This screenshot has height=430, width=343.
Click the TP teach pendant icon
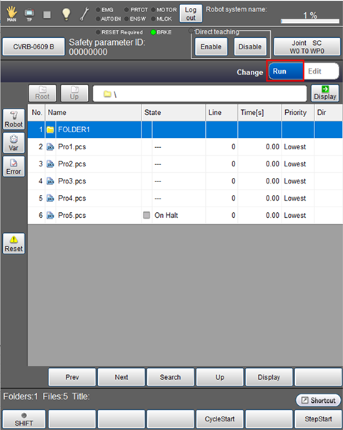[29, 14]
